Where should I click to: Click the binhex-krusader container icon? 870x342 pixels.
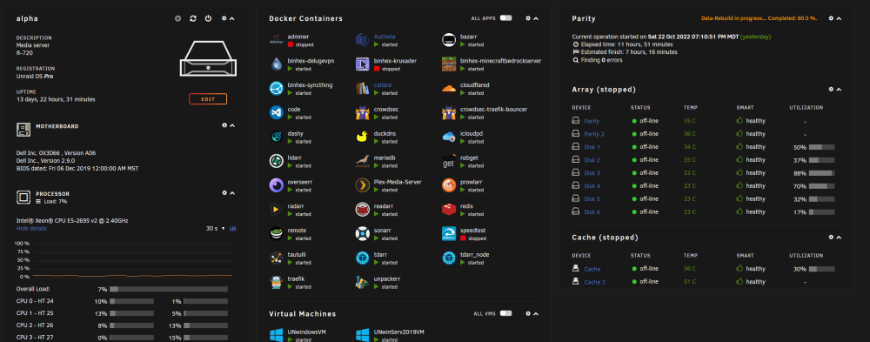[x=362, y=64]
